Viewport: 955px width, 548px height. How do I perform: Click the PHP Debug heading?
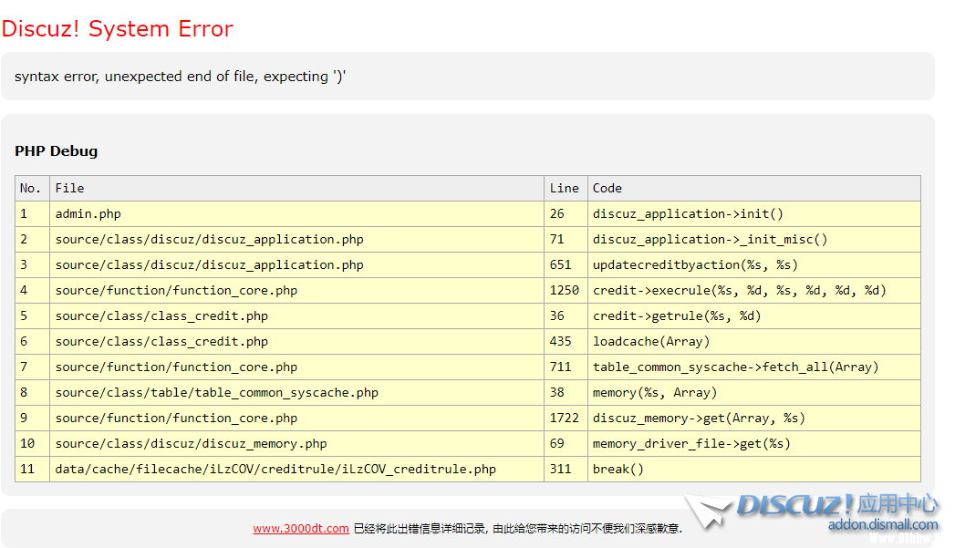click(x=57, y=151)
